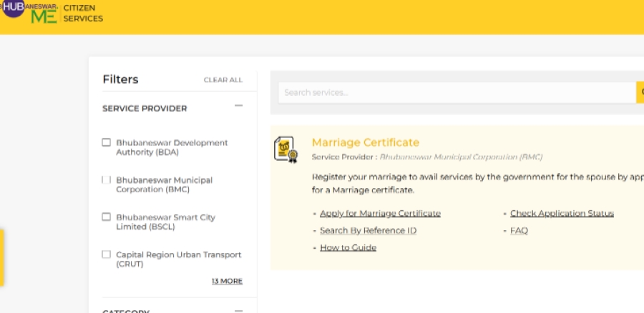The image size is (644, 313).
Task: Click the Capital Region Urban Transport (CRUT) label
Action: pyautogui.click(x=179, y=259)
